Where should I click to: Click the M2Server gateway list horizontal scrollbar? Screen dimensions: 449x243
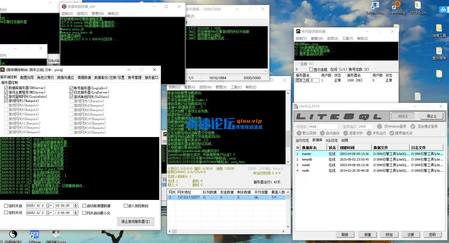[x=226, y=232]
